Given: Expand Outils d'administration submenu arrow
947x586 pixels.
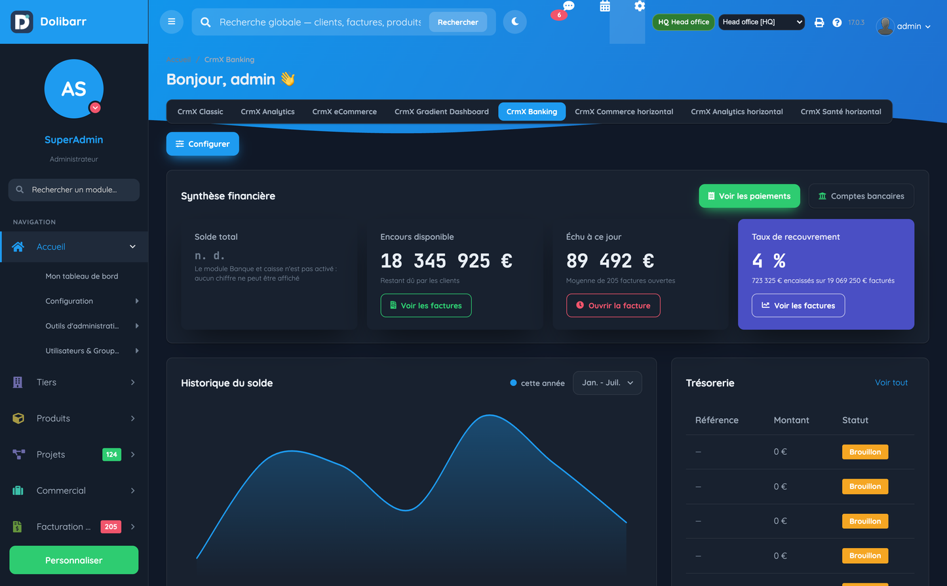Looking at the screenshot, I should [x=137, y=326].
